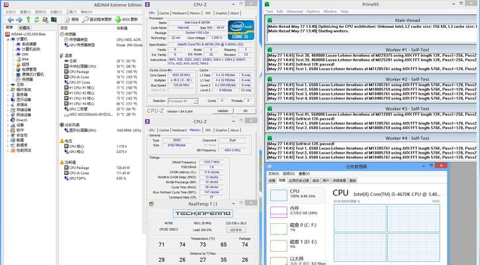Select the 传感器 sensor tree item

pos(24,79)
